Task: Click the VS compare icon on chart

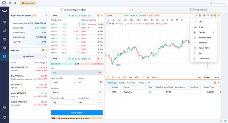Action: (x=208, y=15)
